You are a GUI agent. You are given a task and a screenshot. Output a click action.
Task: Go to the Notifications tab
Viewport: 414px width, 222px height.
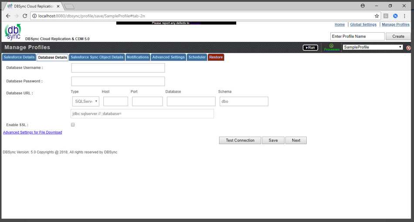138,57
